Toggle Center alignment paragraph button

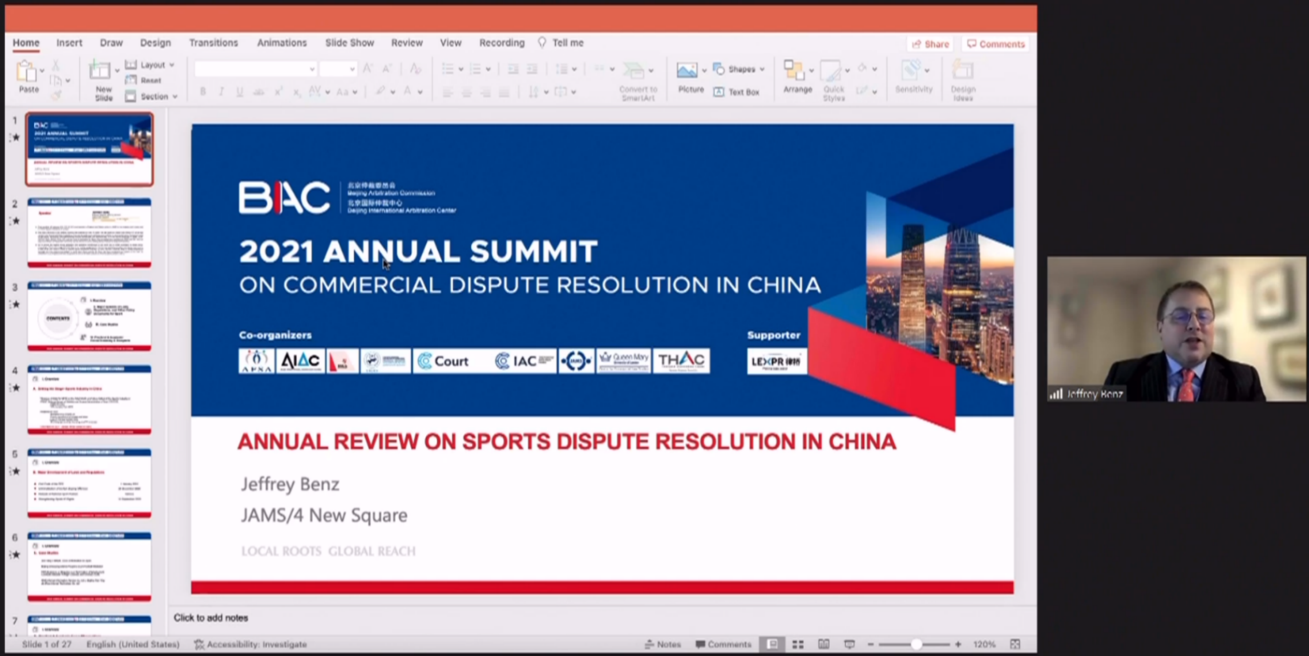click(x=466, y=92)
